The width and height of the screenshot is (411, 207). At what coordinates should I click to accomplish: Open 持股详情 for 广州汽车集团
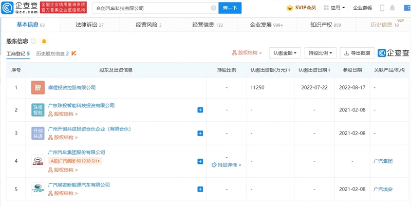[x=227, y=165]
